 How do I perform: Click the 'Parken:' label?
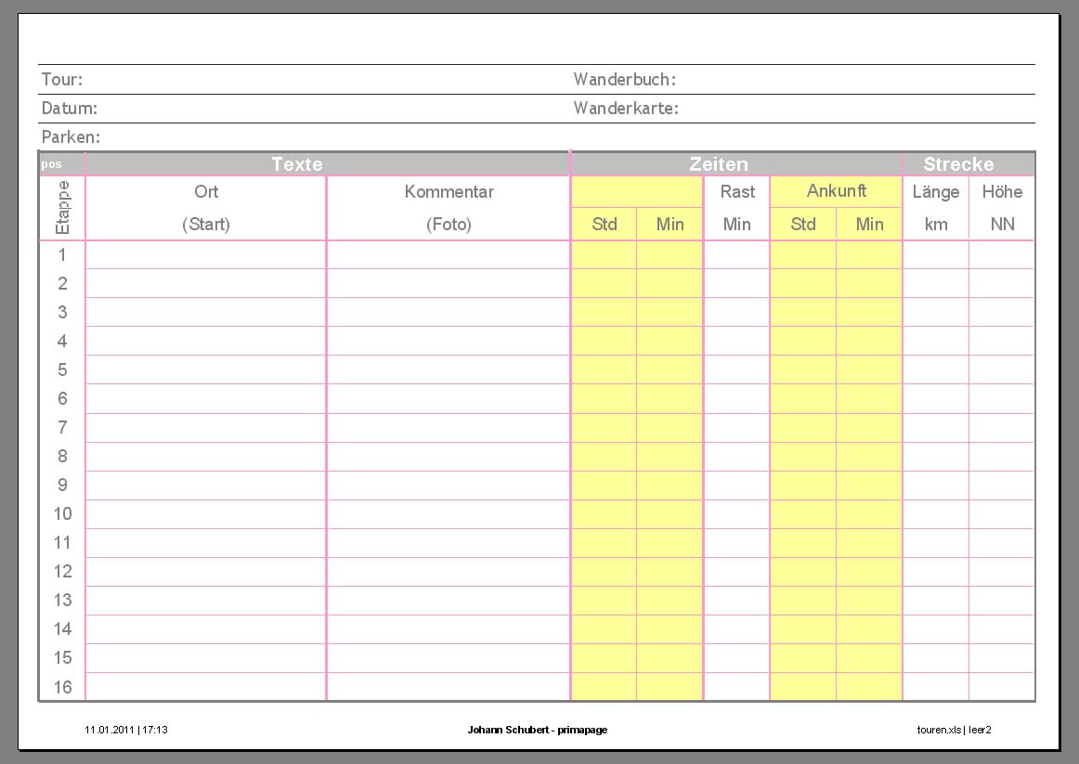pyautogui.click(x=71, y=136)
